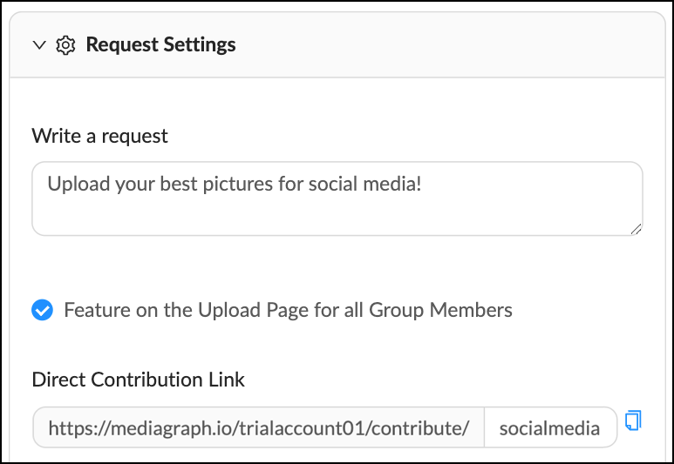Click the 'Direct Contribution Link' label
674x464 pixels.
(139, 380)
